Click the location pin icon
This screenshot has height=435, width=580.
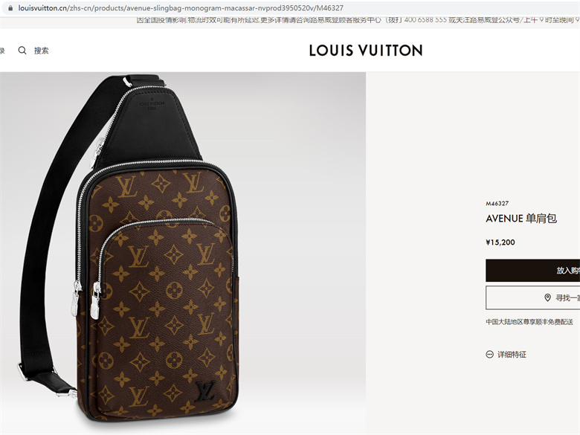pyautogui.click(x=547, y=297)
